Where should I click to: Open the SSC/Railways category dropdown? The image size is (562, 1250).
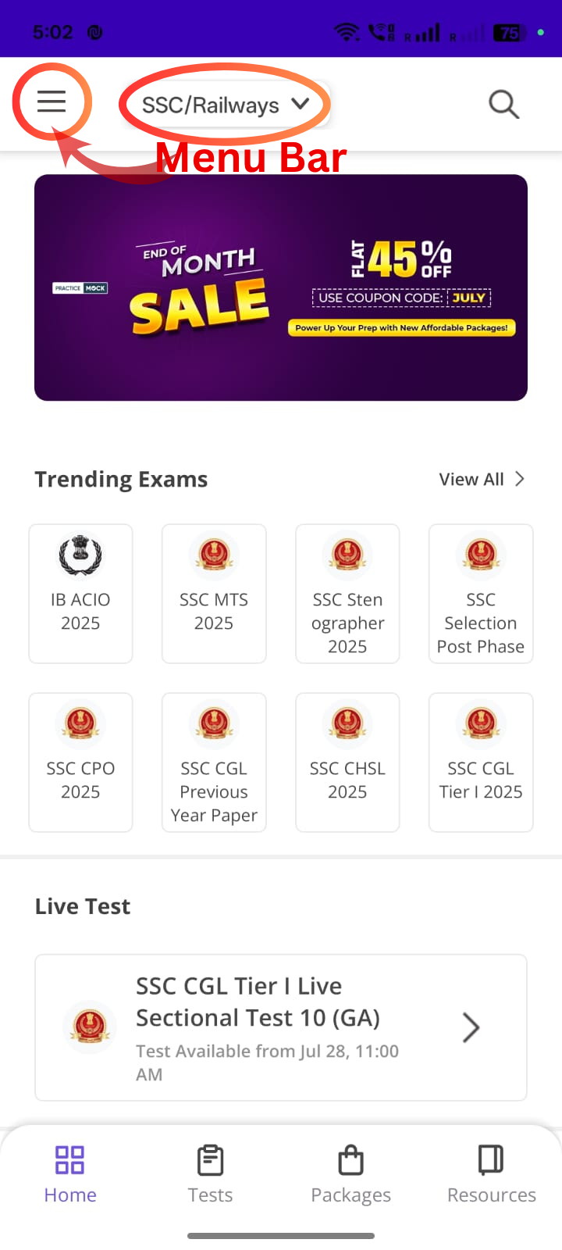[225, 105]
